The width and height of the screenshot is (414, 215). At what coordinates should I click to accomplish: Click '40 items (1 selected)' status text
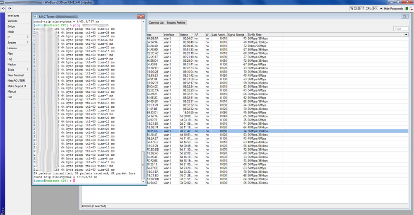coord(94,206)
